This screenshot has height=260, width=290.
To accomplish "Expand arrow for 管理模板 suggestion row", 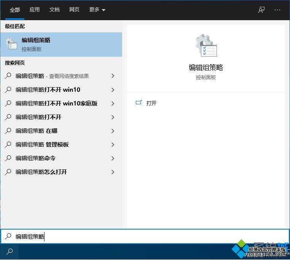I will coord(113,145).
